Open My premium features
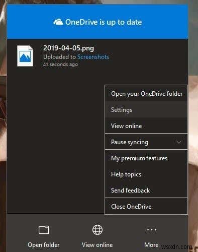Image resolution: width=198 pixels, height=252 pixels. point(146,158)
